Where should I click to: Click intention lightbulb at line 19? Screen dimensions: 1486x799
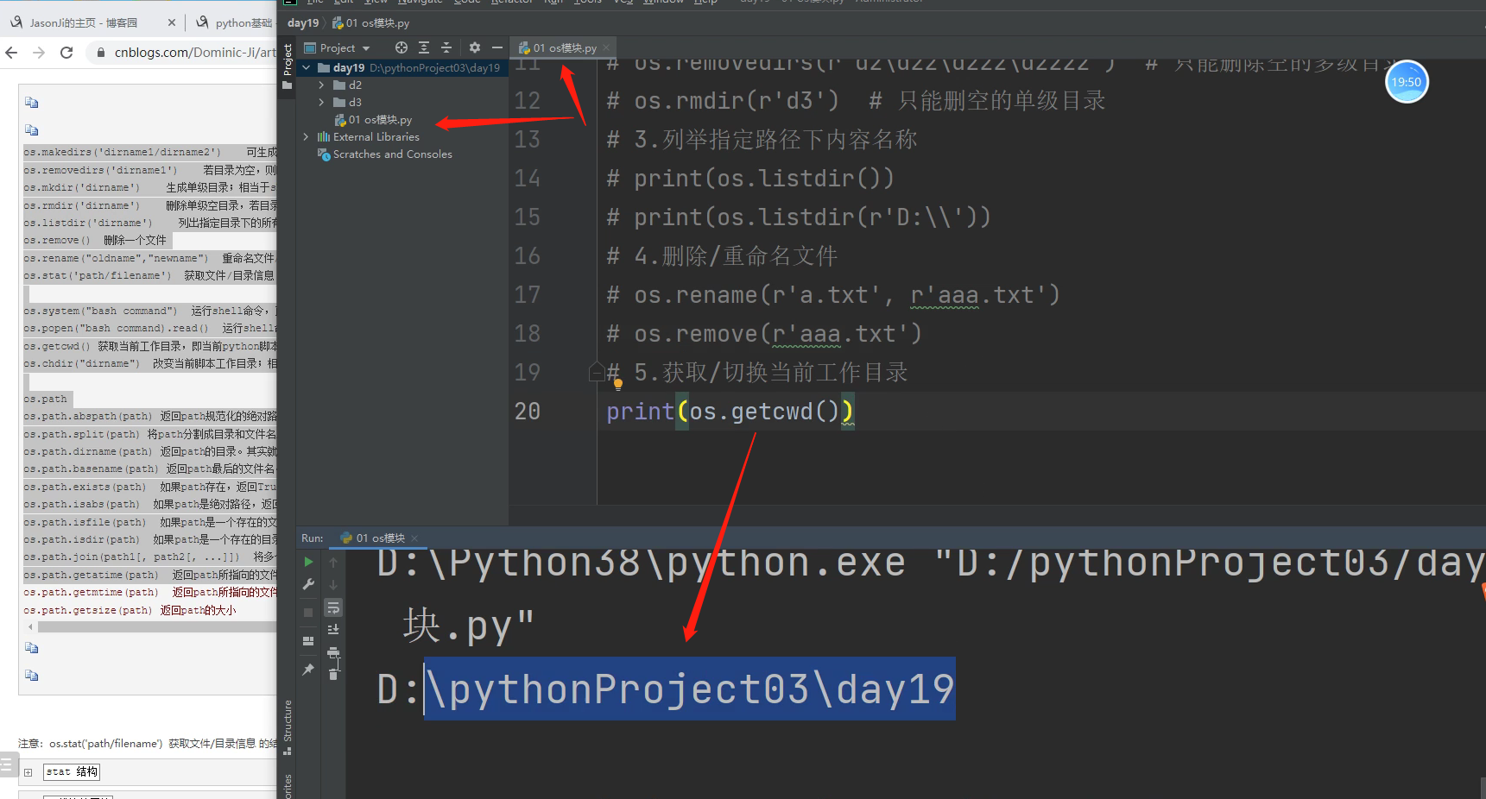(618, 384)
